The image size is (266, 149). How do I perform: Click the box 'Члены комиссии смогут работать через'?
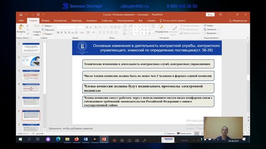pyautogui.click(x=148, y=101)
